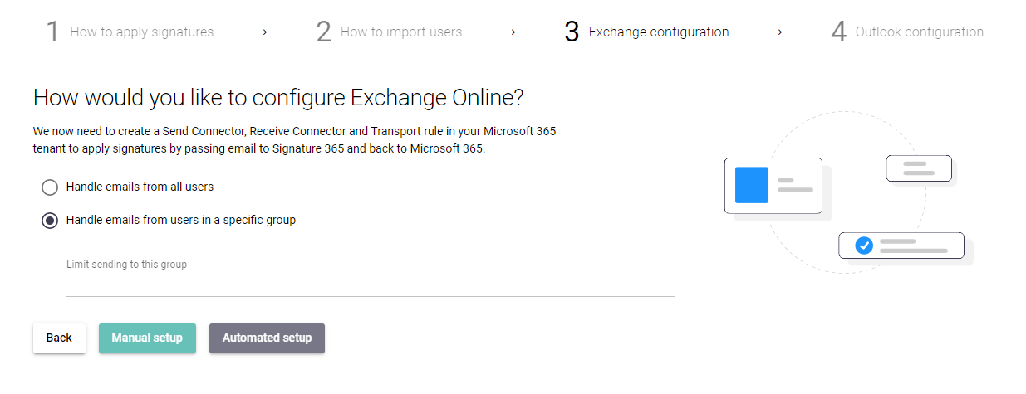Open the 'Outlook configuration' step

point(920,32)
